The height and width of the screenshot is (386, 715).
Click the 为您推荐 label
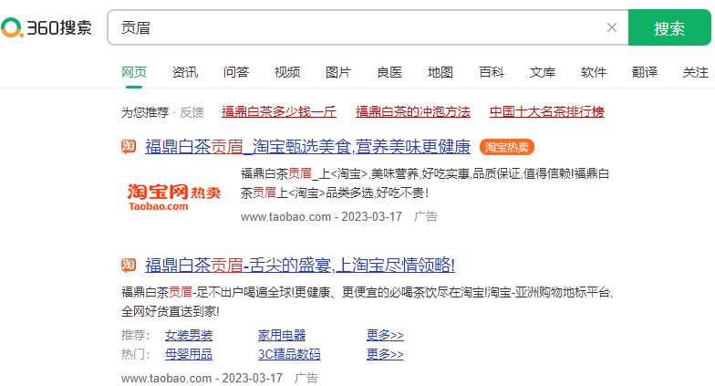pos(145,112)
